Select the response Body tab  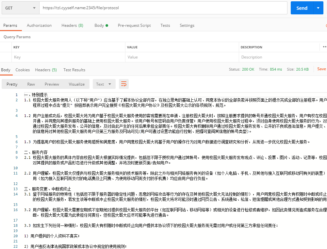6,70
